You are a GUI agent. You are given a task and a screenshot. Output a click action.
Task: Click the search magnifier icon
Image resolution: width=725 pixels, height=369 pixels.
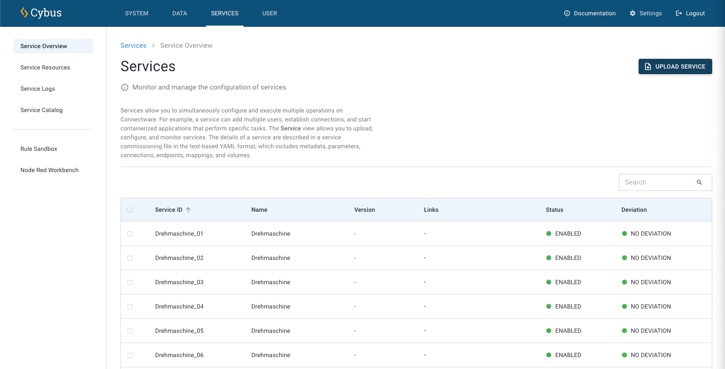(x=699, y=182)
